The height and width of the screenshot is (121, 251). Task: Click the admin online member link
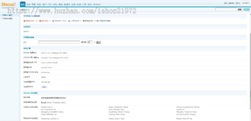(x=26, y=32)
